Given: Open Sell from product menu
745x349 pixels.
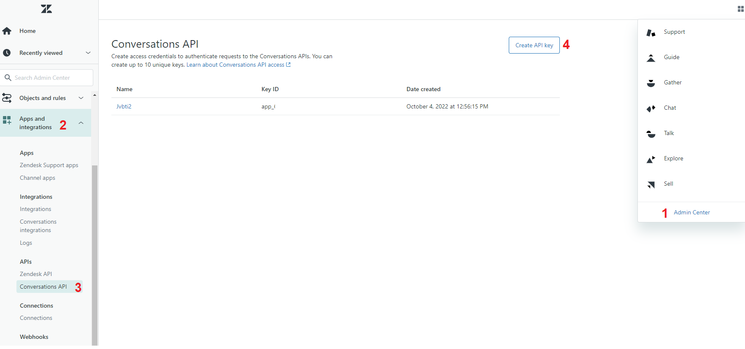Looking at the screenshot, I should click(668, 184).
